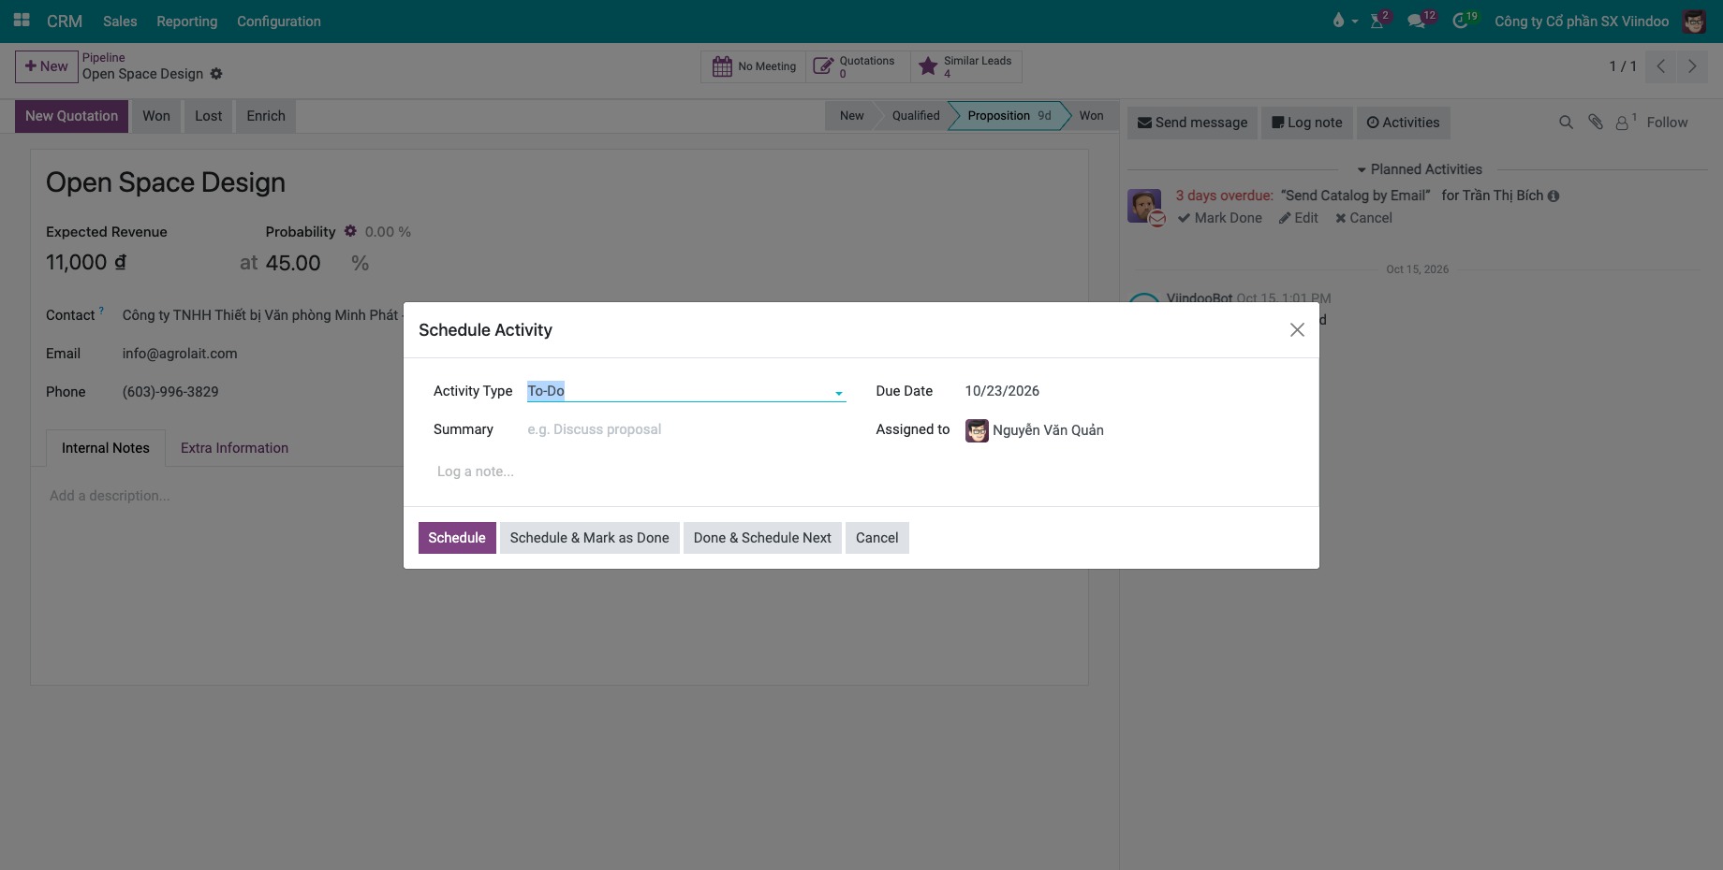Screen dimensions: 1723x870
Task: Go to previous record with left chevron
Action: pos(1660,66)
